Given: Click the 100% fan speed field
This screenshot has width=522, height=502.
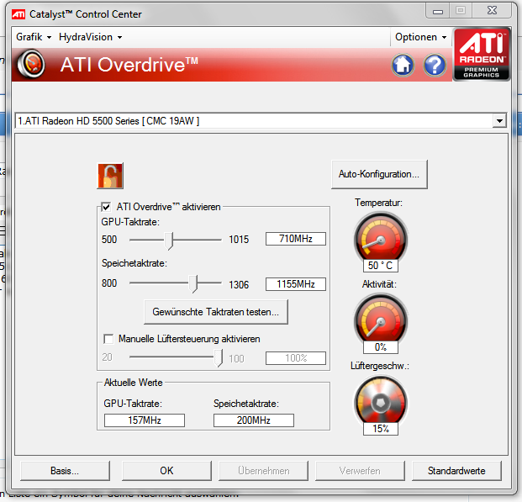Looking at the screenshot, I should click(296, 358).
